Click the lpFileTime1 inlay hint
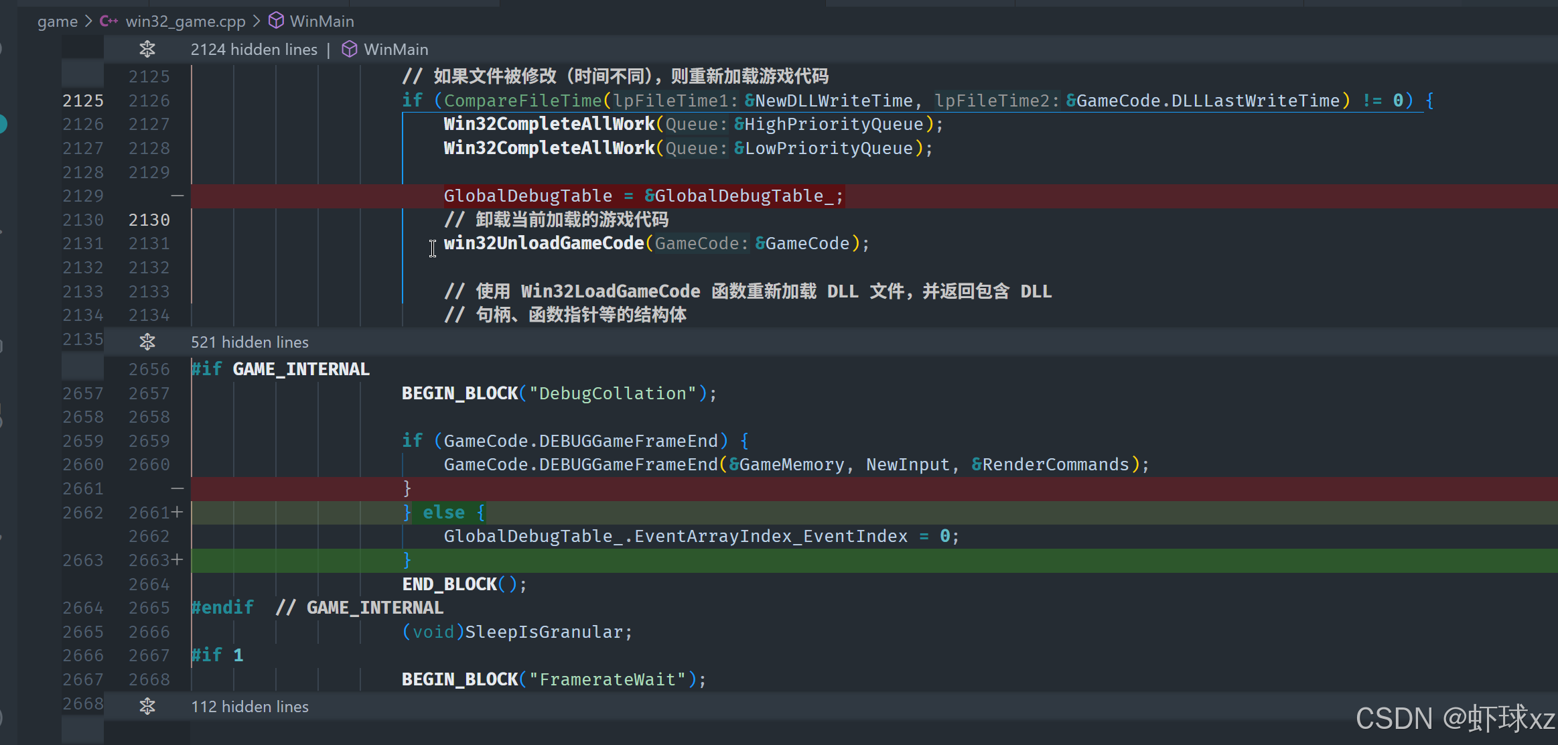Image resolution: width=1558 pixels, height=745 pixels. pyautogui.click(x=676, y=100)
